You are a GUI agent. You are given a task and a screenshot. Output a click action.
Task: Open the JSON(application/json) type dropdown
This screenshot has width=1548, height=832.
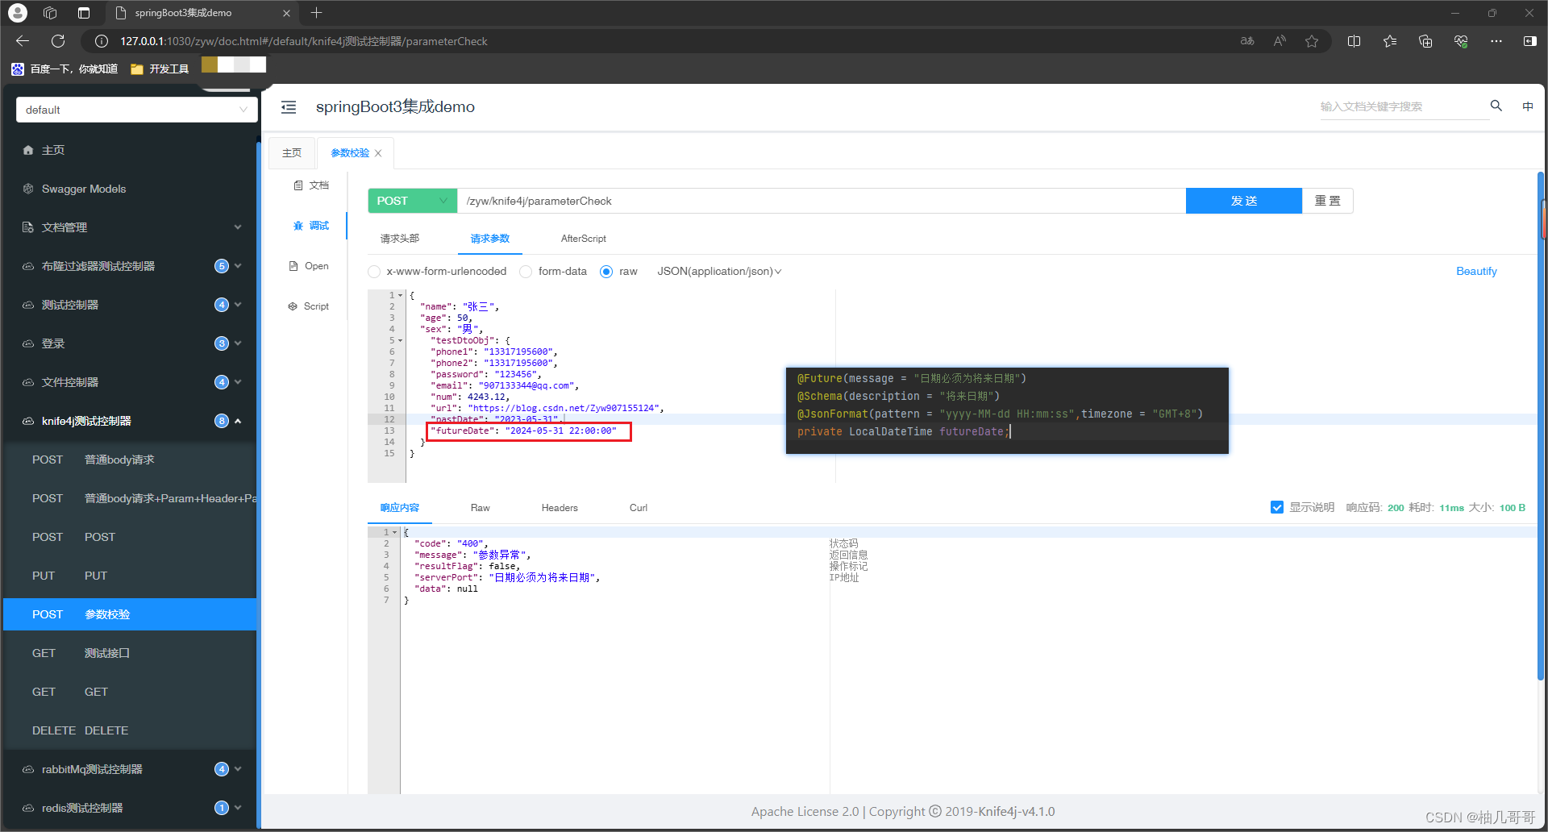click(719, 272)
